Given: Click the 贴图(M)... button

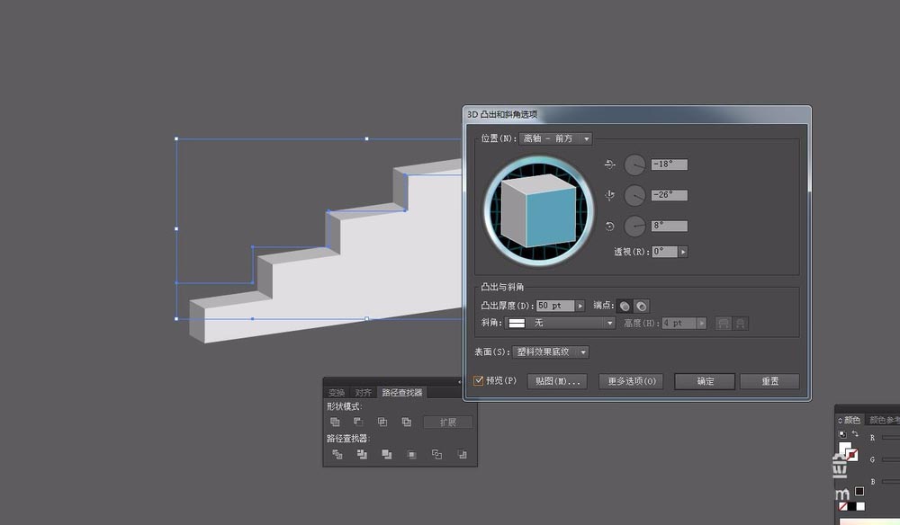Looking at the screenshot, I should pos(557,382).
